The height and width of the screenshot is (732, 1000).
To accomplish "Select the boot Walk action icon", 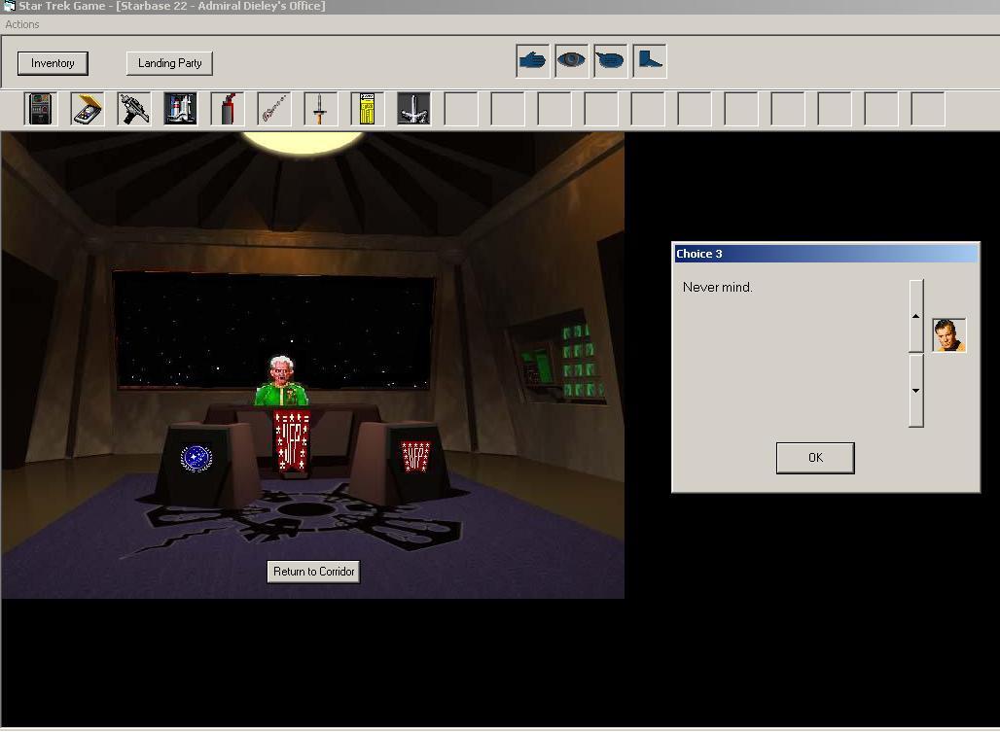I will tap(649, 61).
